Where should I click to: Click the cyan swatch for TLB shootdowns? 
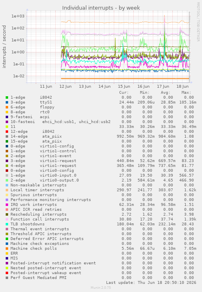pyautogui.click(x=7, y=224)
